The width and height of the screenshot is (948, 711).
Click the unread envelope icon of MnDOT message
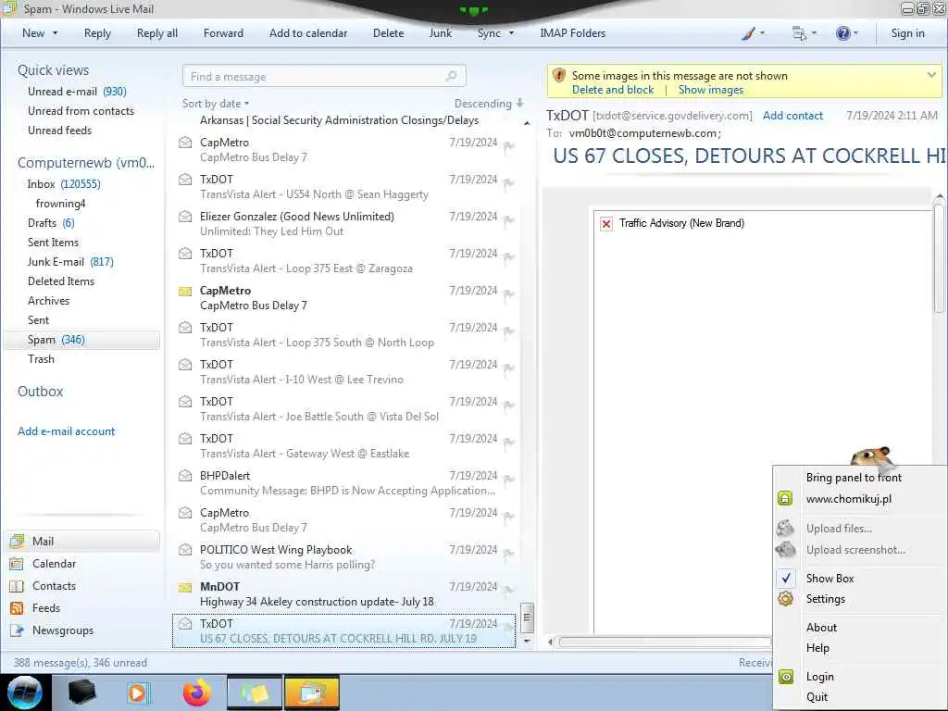tap(185, 587)
